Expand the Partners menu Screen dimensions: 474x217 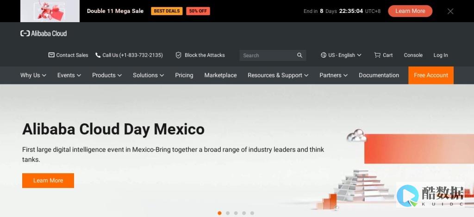[333, 75]
